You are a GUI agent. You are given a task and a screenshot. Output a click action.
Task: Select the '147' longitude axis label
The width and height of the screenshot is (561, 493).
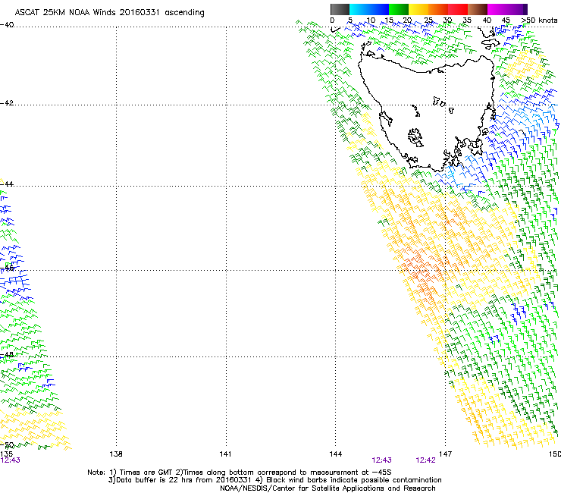[445, 454]
